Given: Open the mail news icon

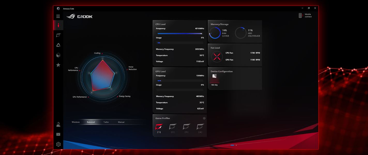Looking at the screenshot, I should (x=58, y=134).
